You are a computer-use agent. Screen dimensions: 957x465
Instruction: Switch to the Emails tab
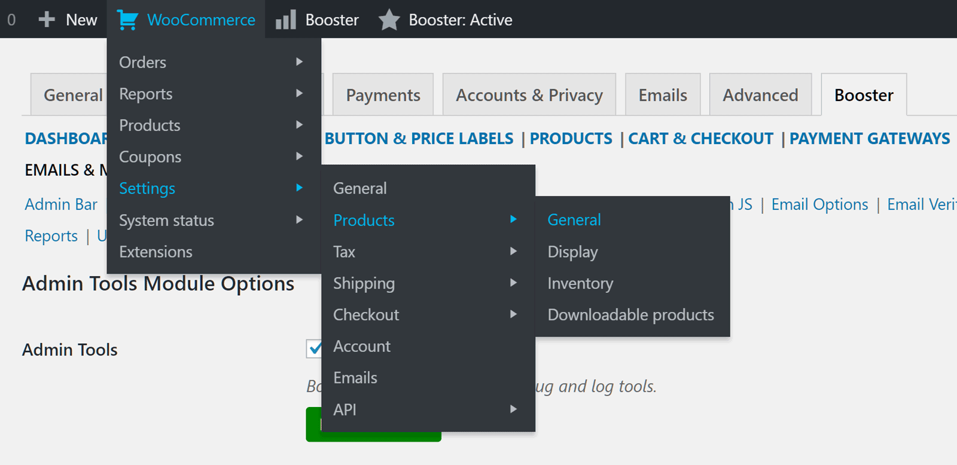[663, 94]
